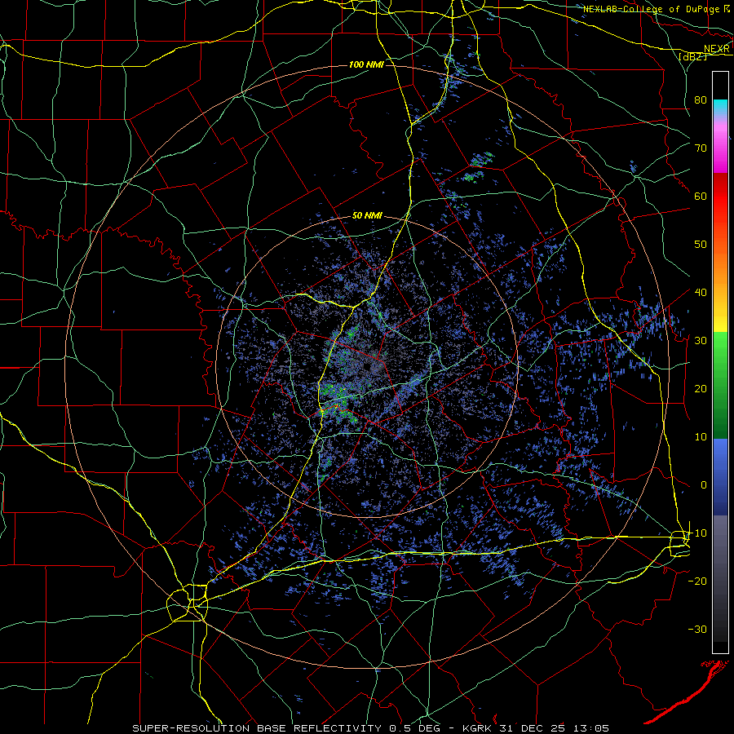Pick the orange segment of the color bar
Image resolution: width=734 pixels, height=734 pixels.
click(720, 267)
